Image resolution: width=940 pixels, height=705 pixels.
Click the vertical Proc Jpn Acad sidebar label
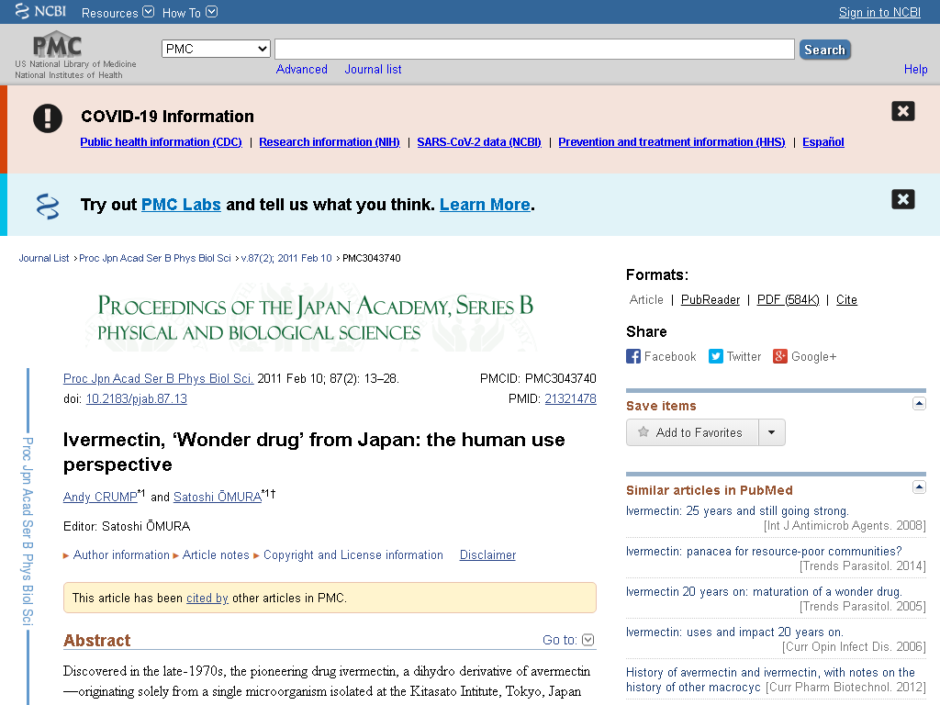(x=28, y=532)
